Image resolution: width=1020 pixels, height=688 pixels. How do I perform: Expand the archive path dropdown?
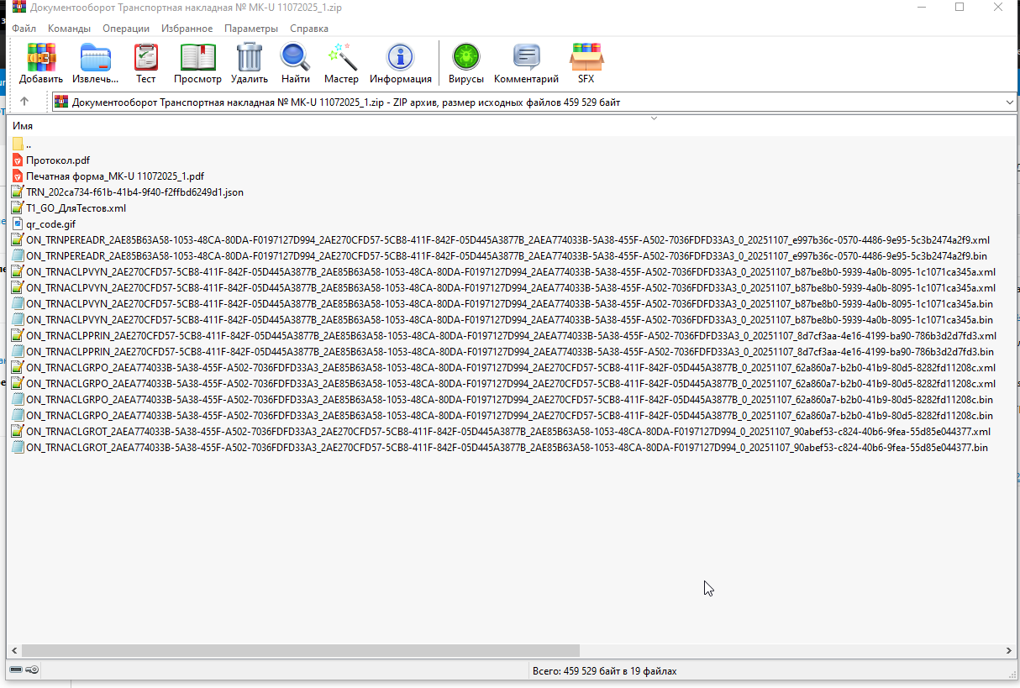(x=1009, y=102)
